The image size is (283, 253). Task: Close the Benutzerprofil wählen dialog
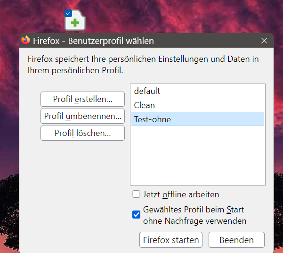[x=264, y=41]
